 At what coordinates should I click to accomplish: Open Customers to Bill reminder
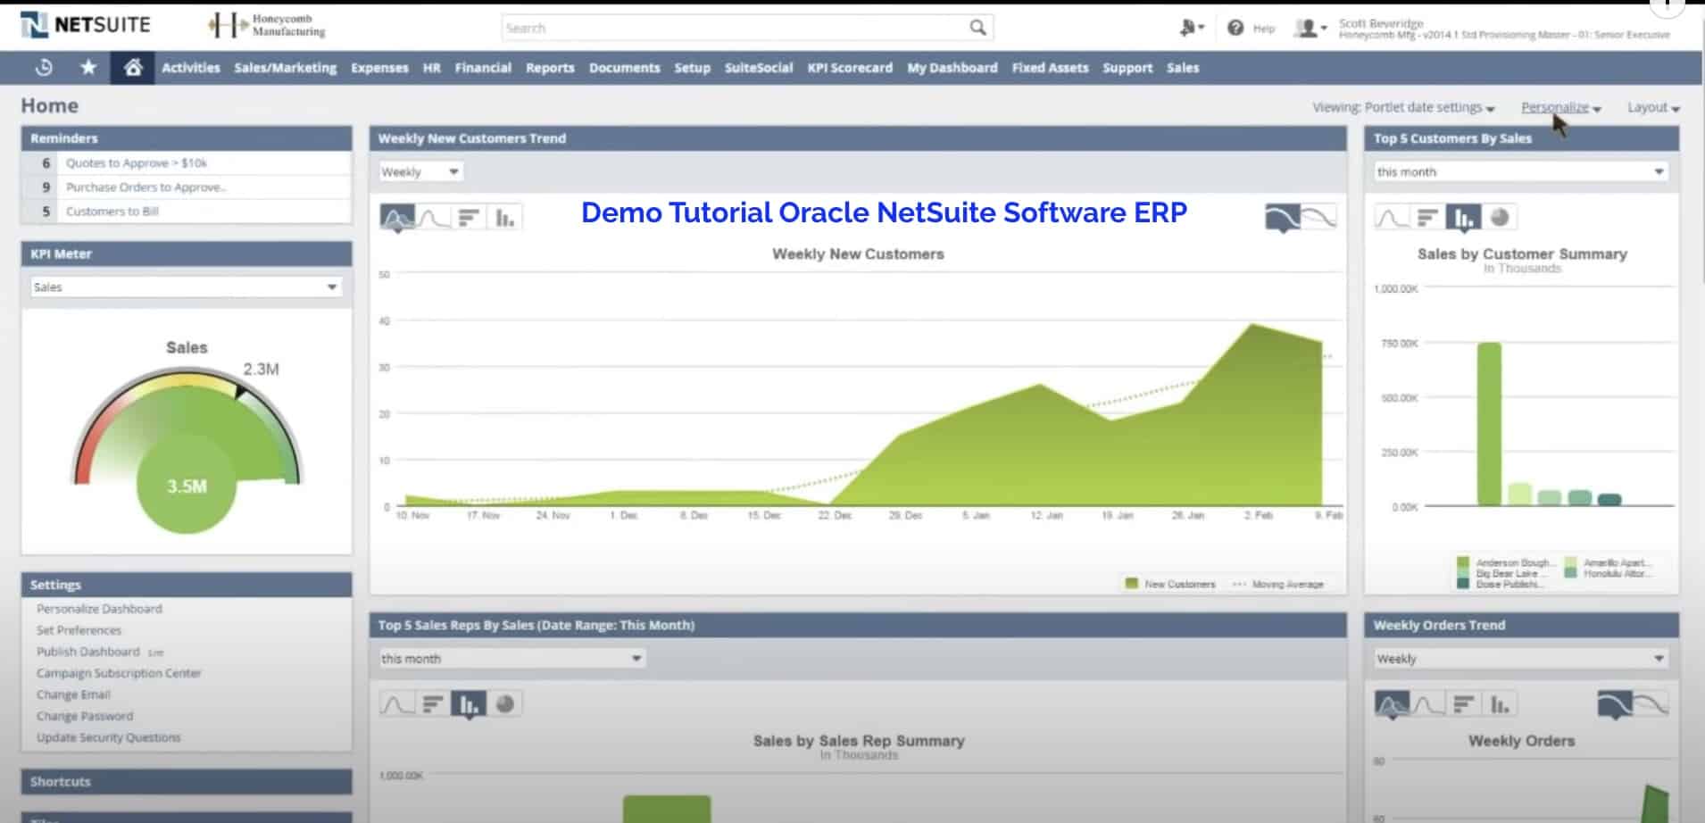point(112,212)
